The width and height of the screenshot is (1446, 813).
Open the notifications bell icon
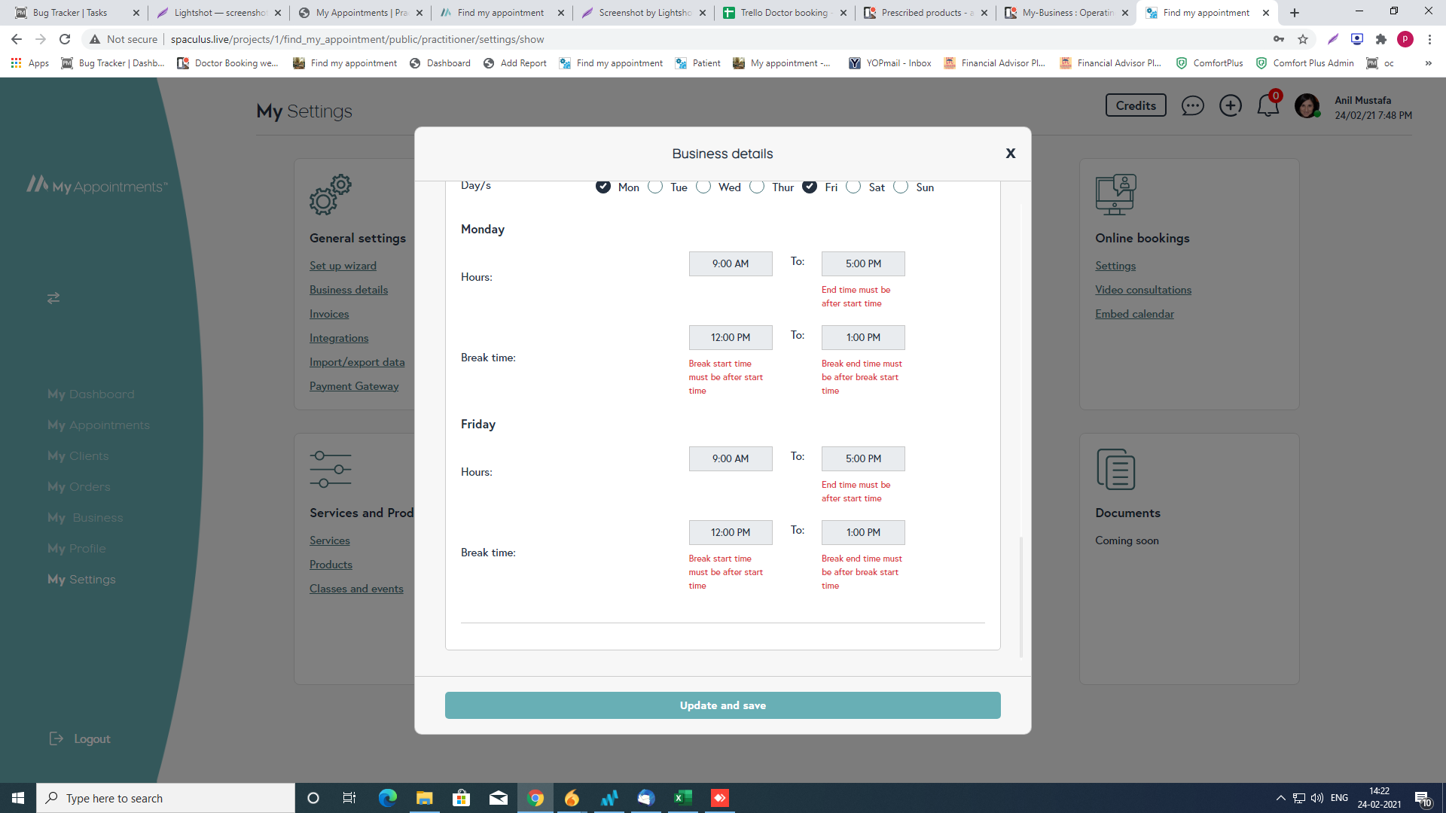[x=1268, y=106]
